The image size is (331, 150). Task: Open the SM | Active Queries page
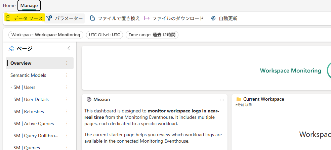[x=32, y=124]
